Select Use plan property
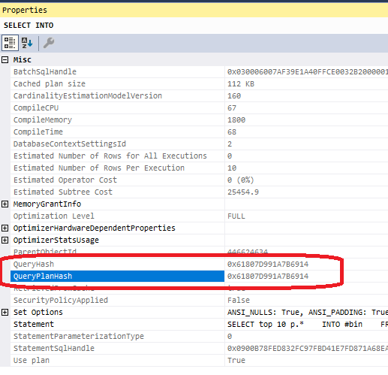 [x=32, y=361]
